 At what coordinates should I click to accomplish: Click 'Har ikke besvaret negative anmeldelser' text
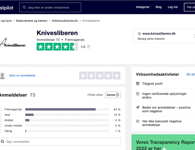coord(162,123)
